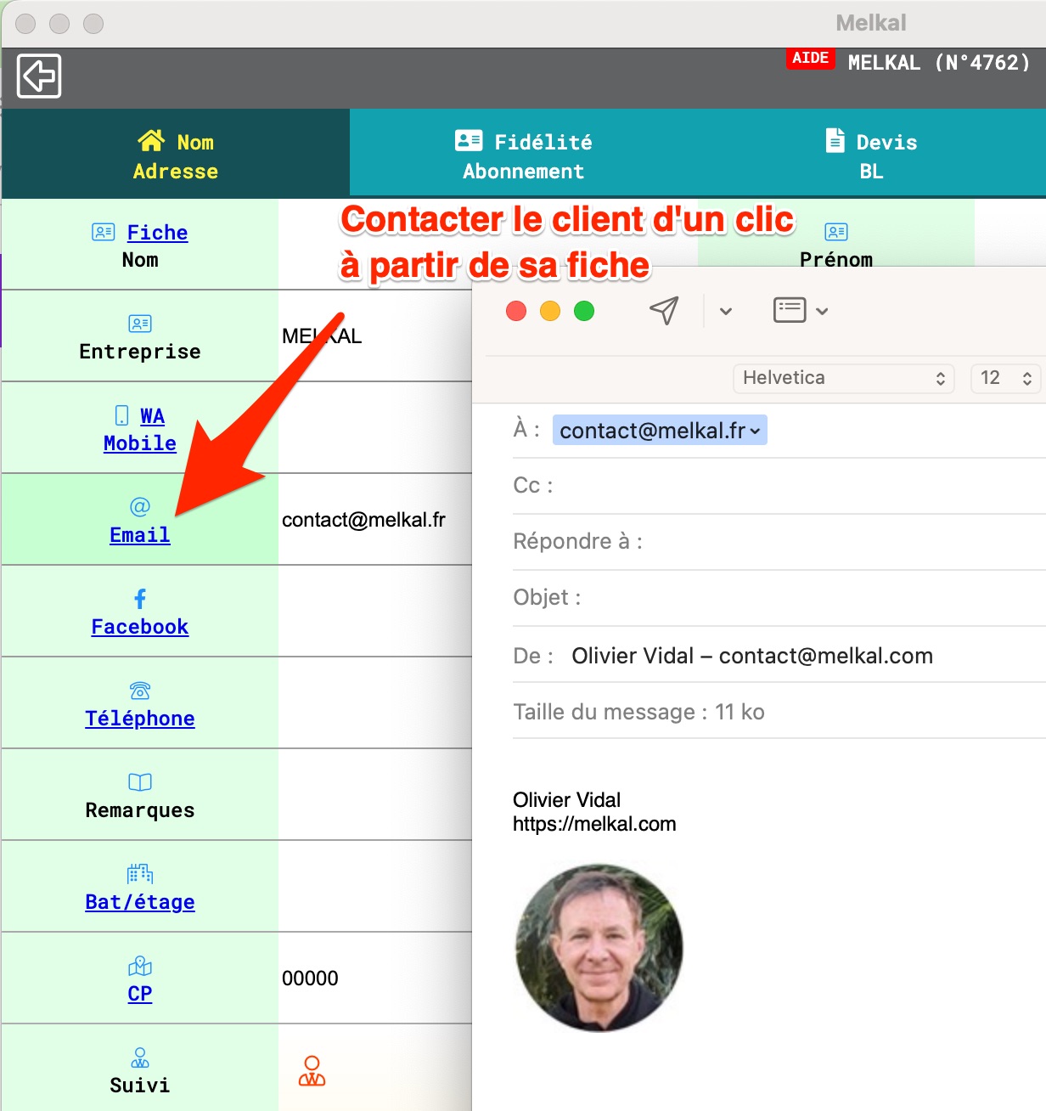Click the Facebook logo icon

(x=140, y=599)
